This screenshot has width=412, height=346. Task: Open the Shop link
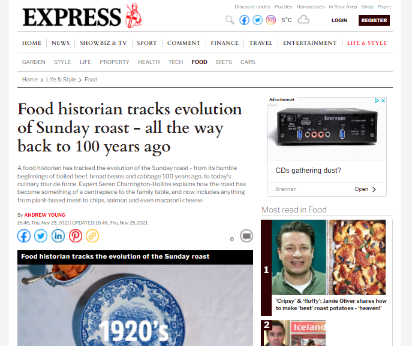click(x=367, y=7)
